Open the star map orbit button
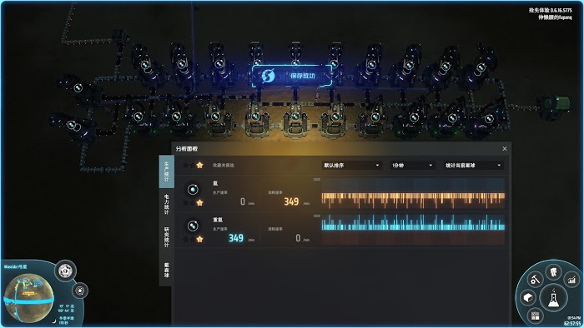 pyautogui.click(x=80, y=291)
